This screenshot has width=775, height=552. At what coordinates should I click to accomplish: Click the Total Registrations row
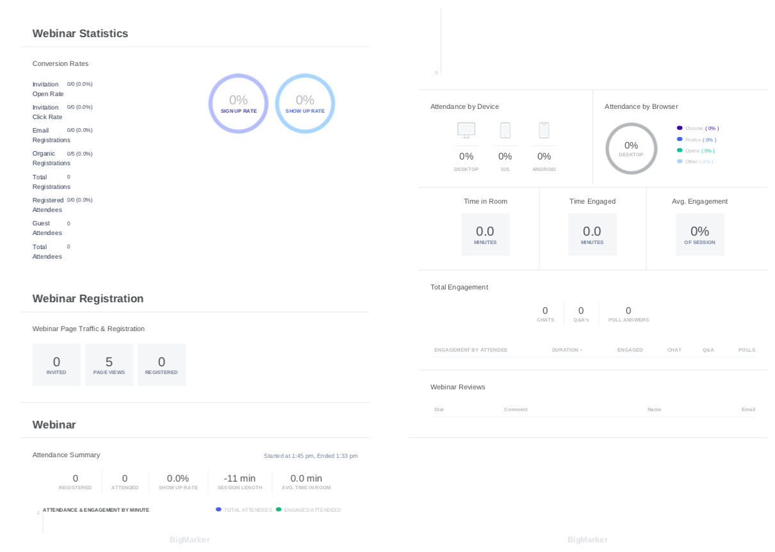click(x=52, y=182)
